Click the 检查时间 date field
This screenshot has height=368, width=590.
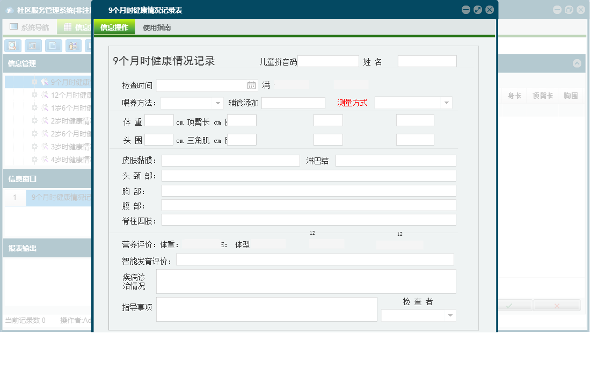click(x=207, y=85)
